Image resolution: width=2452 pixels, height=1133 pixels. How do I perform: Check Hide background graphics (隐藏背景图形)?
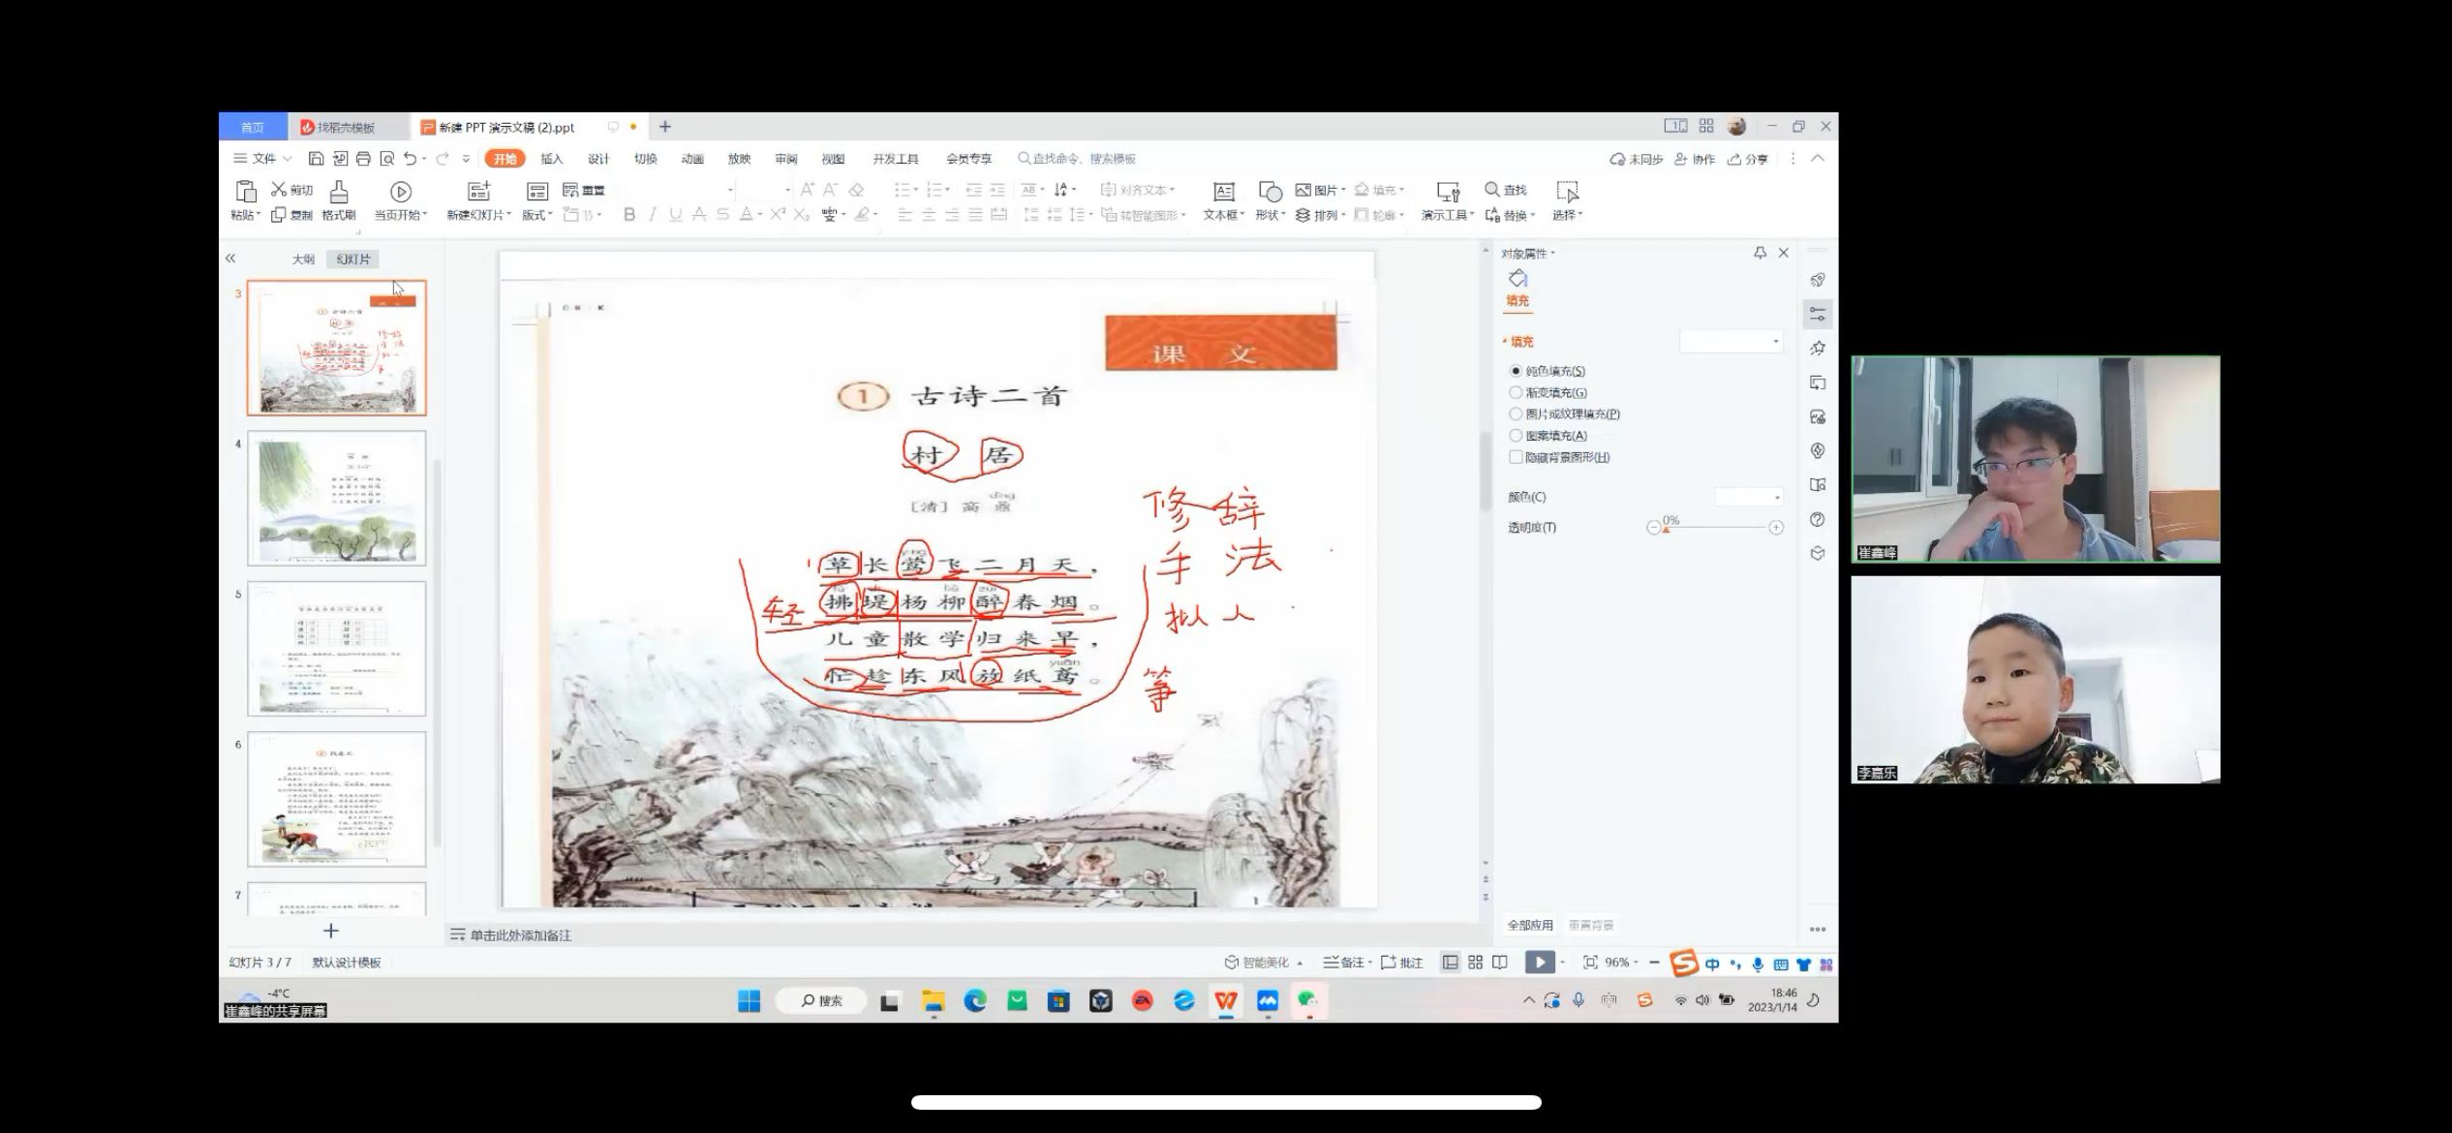click(1516, 457)
